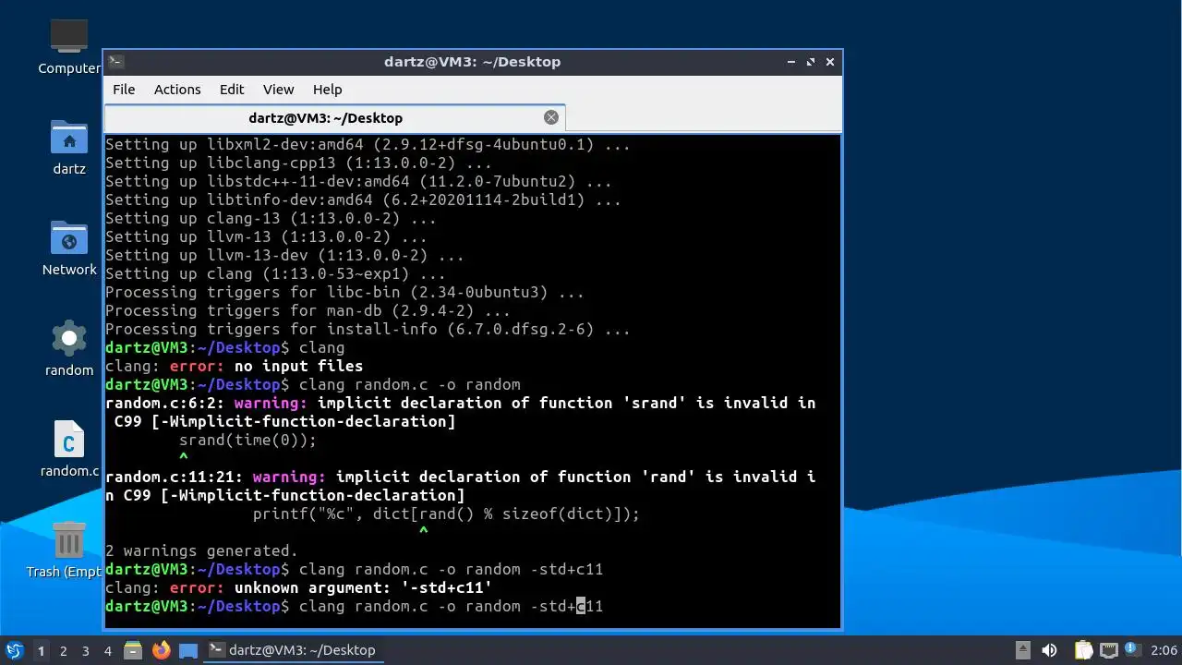Image resolution: width=1182 pixels, height=665 pixels.
Task: Switch to workspace 4
Action: (x=107, y=651)
